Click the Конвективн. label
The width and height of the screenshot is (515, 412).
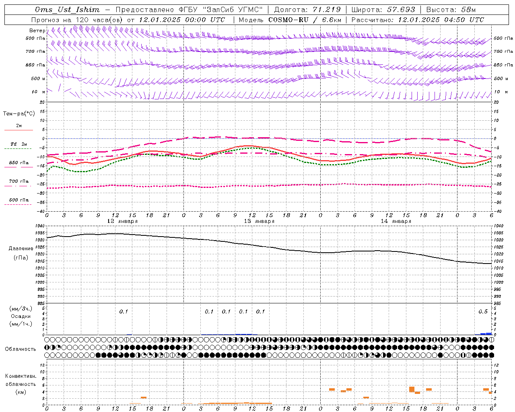click(21, 376)
